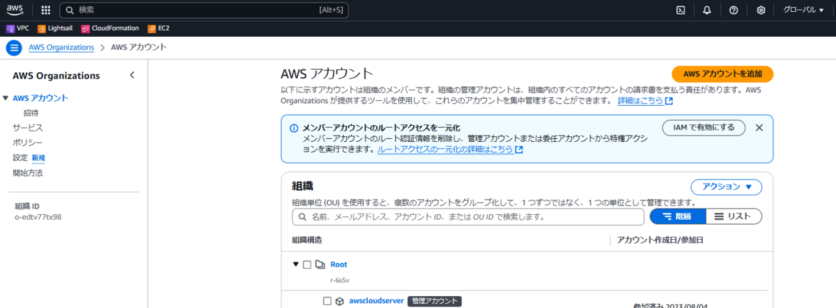
Task: Open the settings gear icon
Action: 761,10
